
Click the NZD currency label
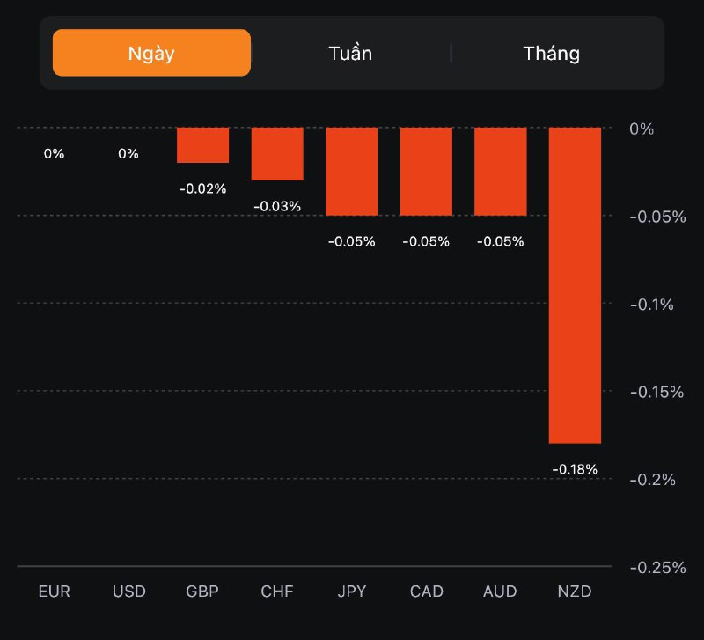575,591
